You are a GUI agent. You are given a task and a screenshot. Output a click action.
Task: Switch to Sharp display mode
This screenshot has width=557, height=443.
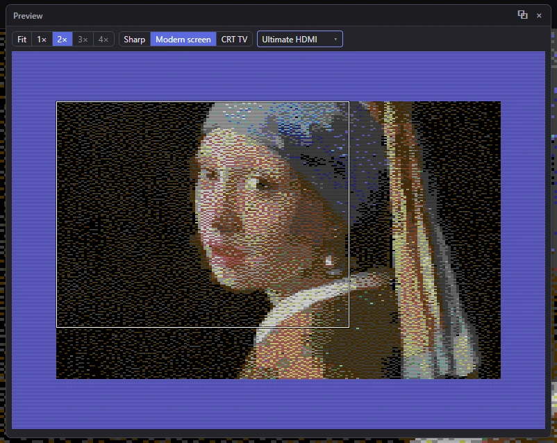(x=135, y=39)
